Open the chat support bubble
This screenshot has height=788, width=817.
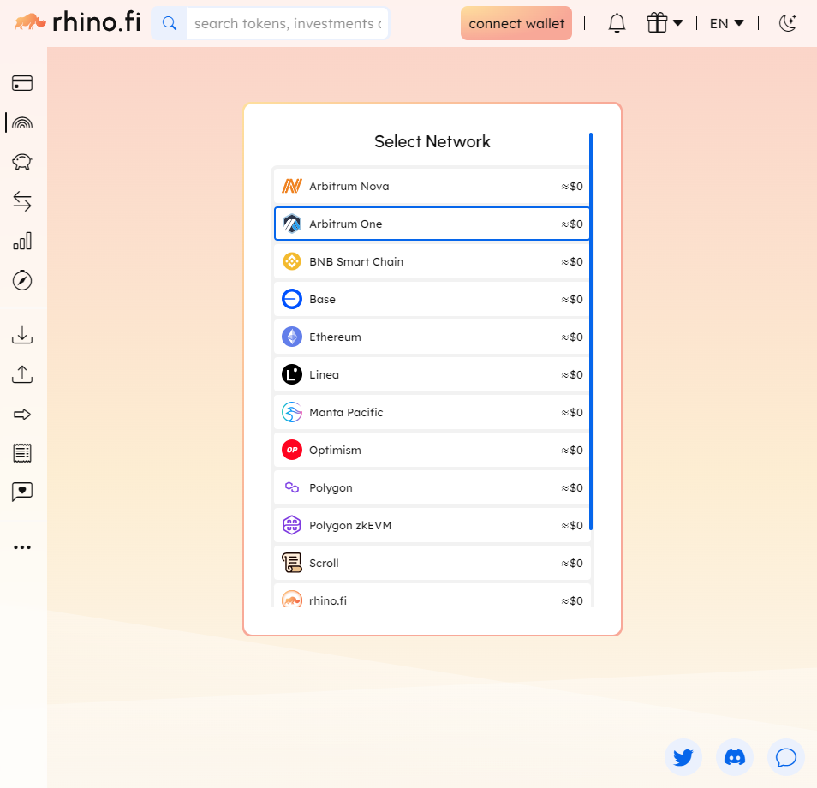[786, 757]
